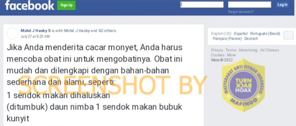This screenshot has height=126, width=296.
Task: Click the more languages plus button
Action: click(x=289, y=35)
